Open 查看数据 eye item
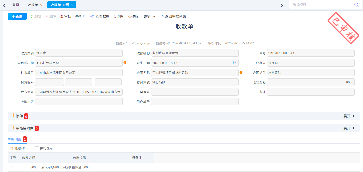Image resolution: width=363 pixels, height=172 pixels. coord(100,16)
